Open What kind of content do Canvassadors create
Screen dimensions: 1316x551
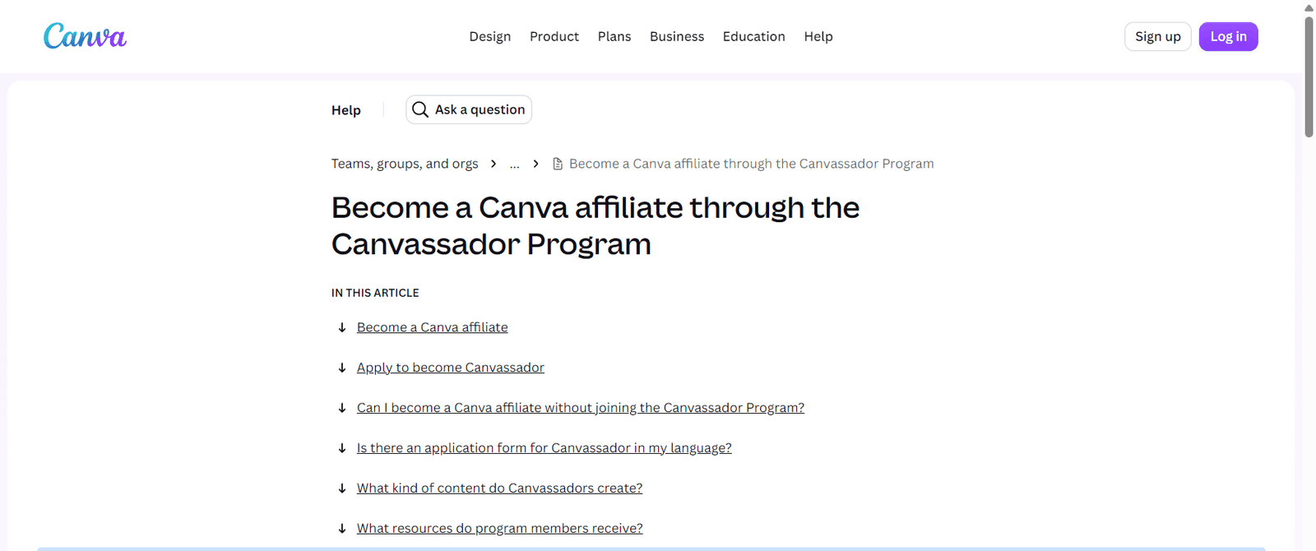pyautogui.click(x=500, y=488)
